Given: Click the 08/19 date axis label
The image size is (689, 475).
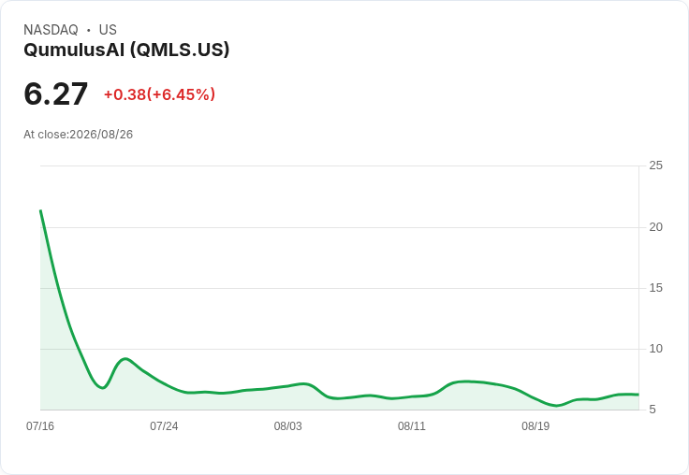Looking at the screenshot, I should pyautogui.click(x=535, y=425).
